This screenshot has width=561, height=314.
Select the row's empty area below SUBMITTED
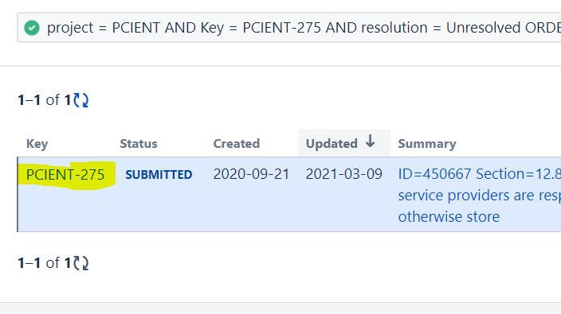pos(159,207)
